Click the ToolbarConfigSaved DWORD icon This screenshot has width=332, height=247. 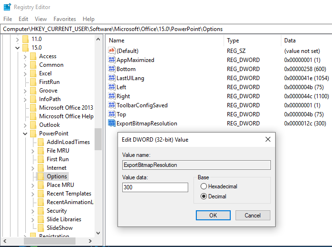point(112,105)
